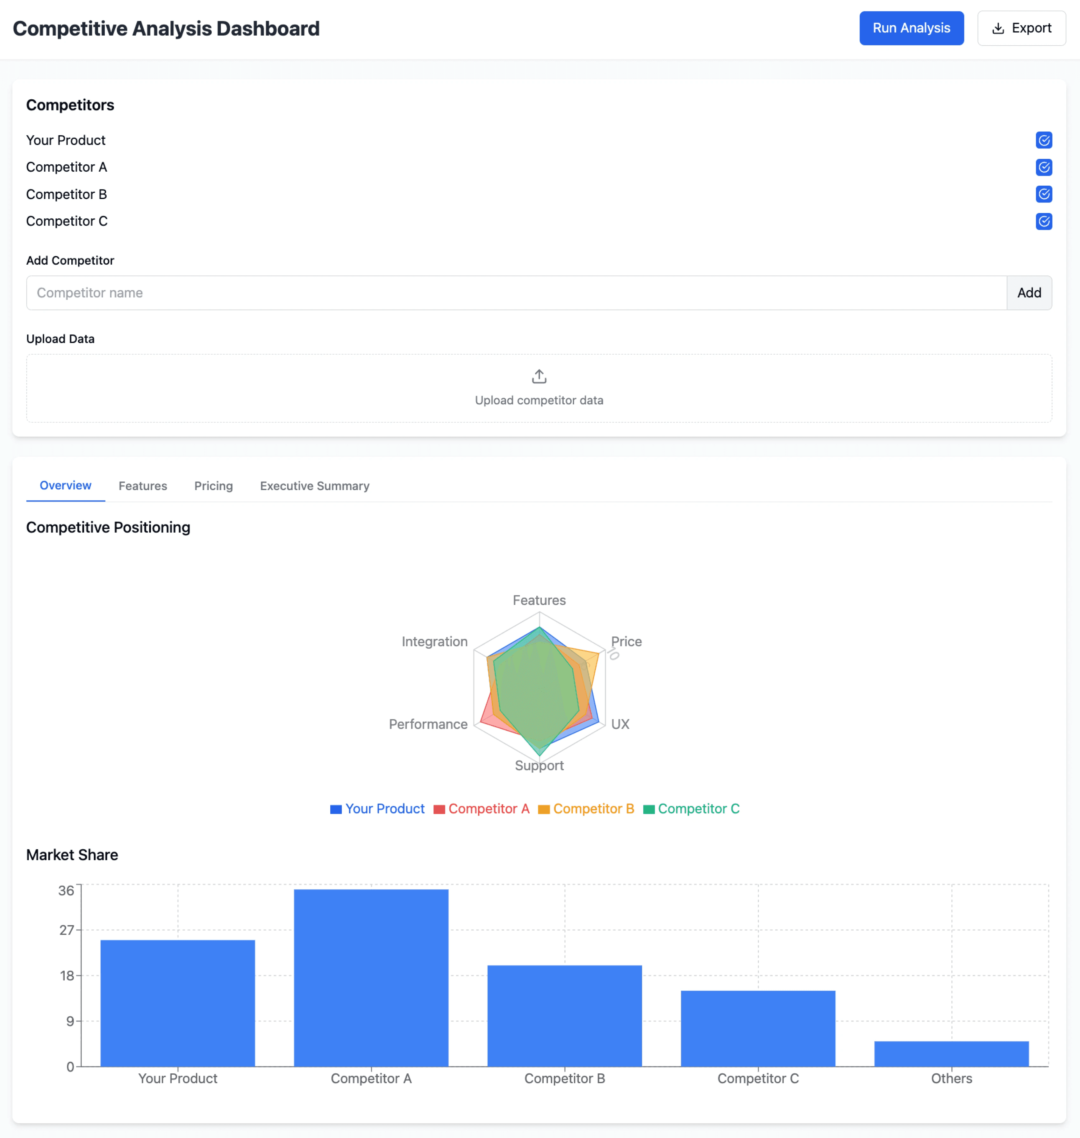Click the upload arrow icon
The image size is (1080, 1138).
click(x=539, y=376)
